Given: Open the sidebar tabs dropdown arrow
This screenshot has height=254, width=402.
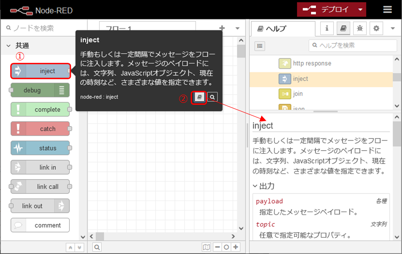Looking at the screenshot, I should 393,28.
